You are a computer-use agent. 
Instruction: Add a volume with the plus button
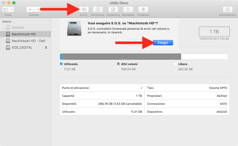tap(30, 9)
